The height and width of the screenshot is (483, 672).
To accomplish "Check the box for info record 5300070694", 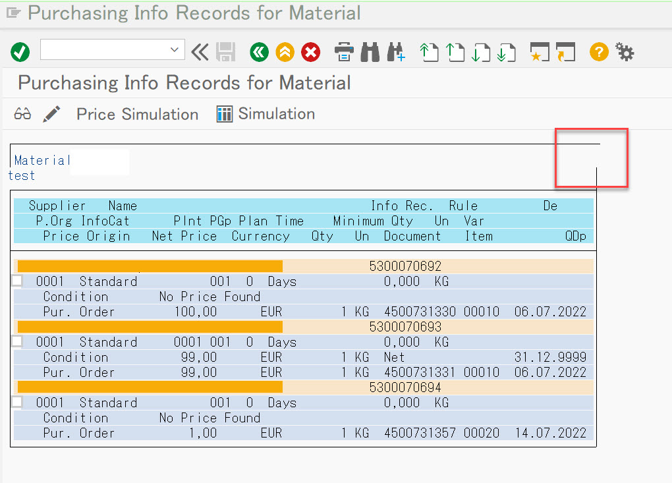I will coord(17,403).
